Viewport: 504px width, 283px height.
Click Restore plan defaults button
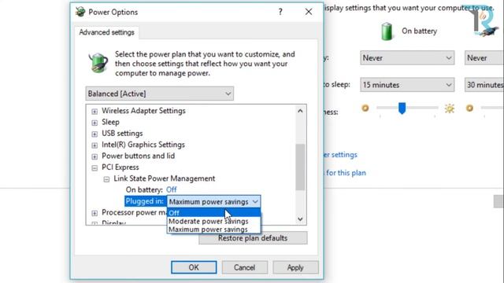coord(253,238)
